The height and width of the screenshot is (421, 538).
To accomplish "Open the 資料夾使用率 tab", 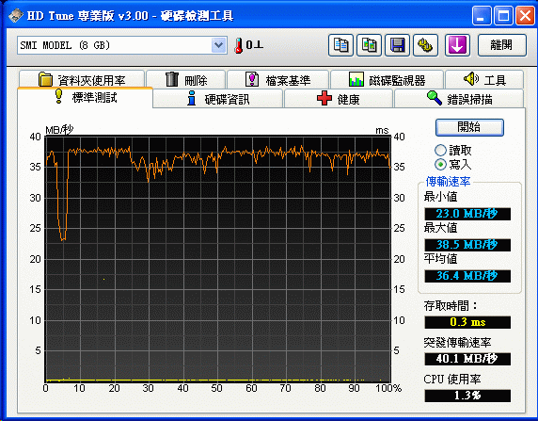I will point(82,79).
